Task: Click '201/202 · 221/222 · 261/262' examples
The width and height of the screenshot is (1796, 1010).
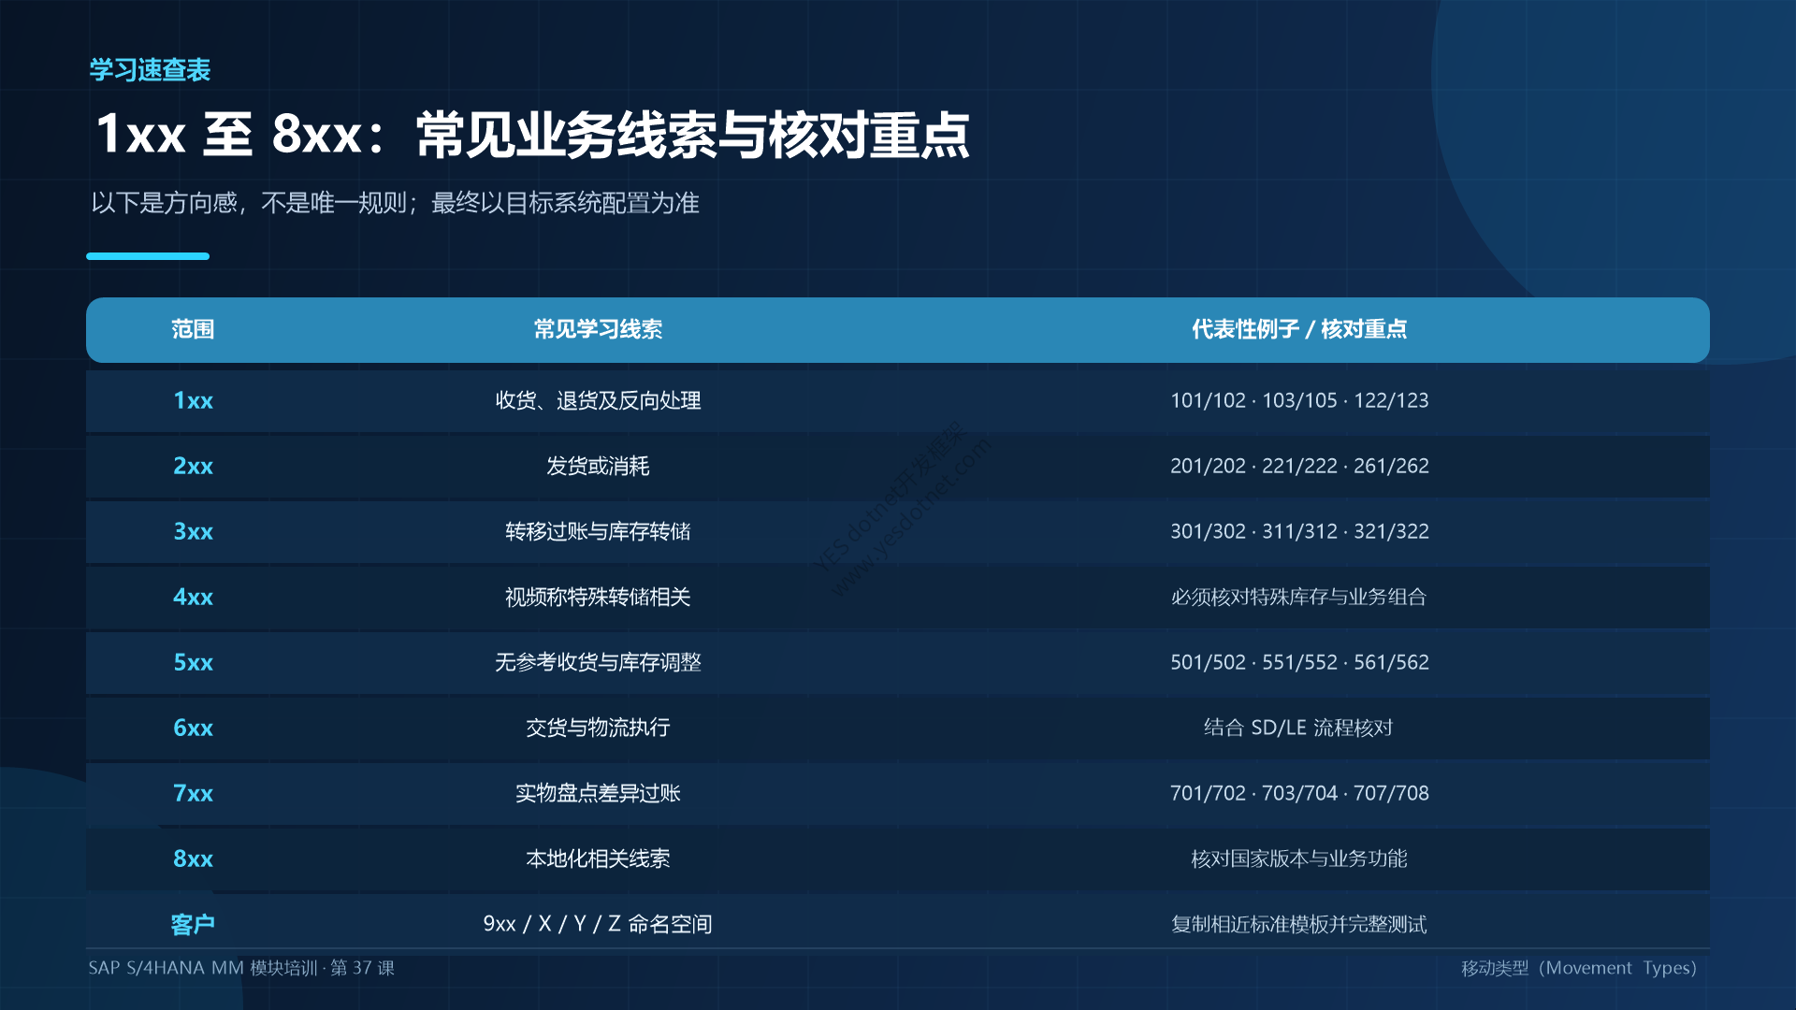Action: tap(1299, 466)
